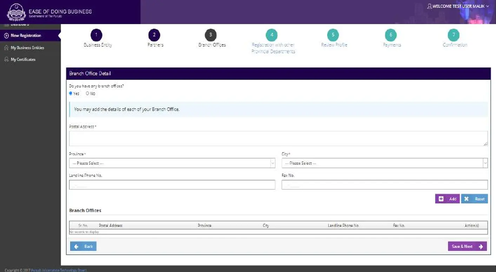
Task: Click the Registration with other Provincial Departments label
Action: tap(273, 48)
